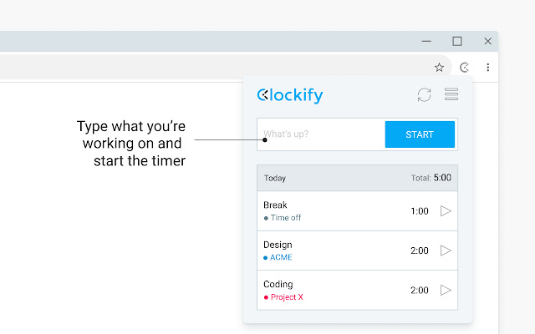Bookmark this page with star icon
535x334 pixels.
440,68
